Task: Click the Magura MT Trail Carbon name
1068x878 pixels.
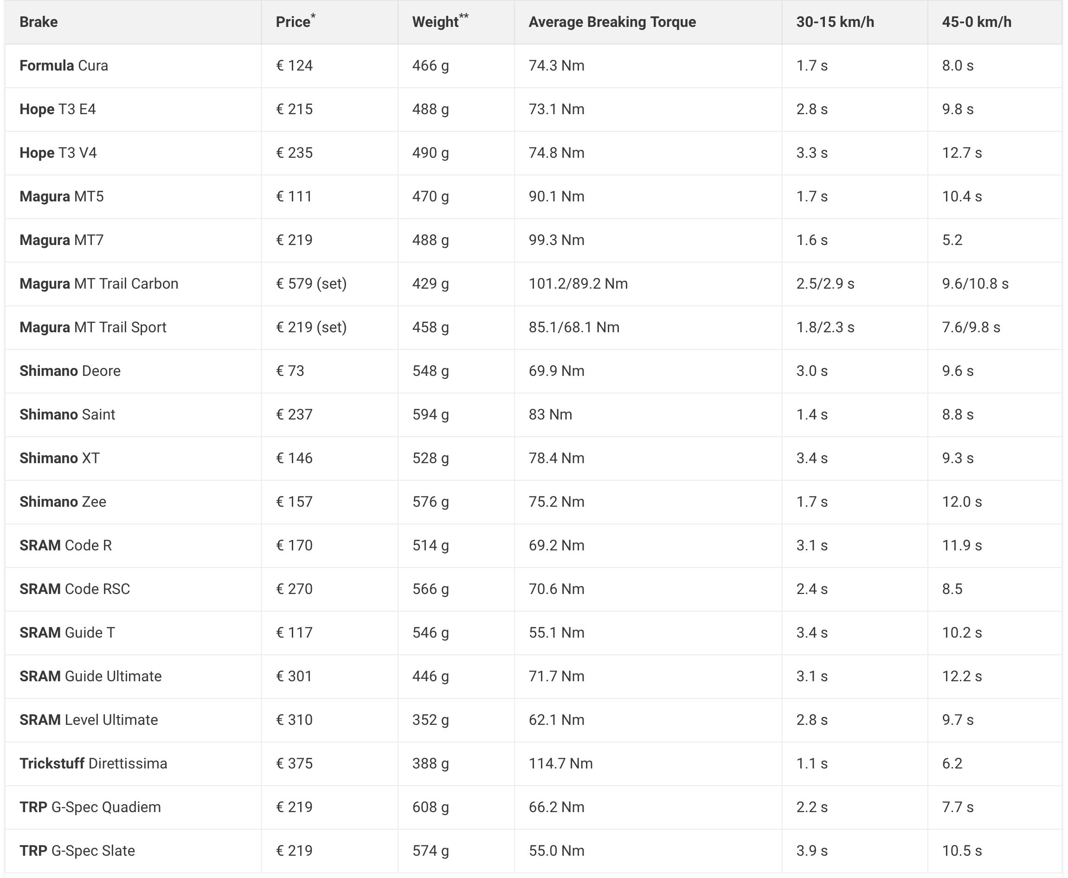Action: [99, 284]
